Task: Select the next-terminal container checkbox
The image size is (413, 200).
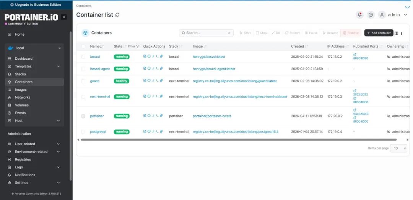Action: click(83, 97)
